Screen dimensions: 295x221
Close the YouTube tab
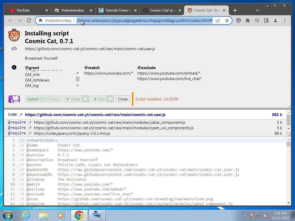point(47,10)
